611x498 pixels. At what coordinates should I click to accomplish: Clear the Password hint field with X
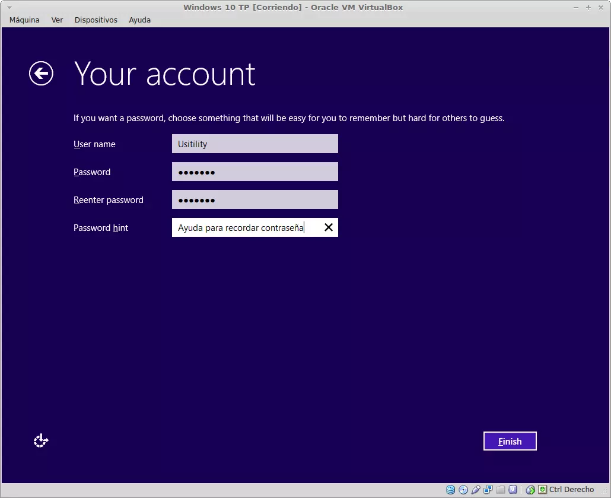tap(328, 227)
